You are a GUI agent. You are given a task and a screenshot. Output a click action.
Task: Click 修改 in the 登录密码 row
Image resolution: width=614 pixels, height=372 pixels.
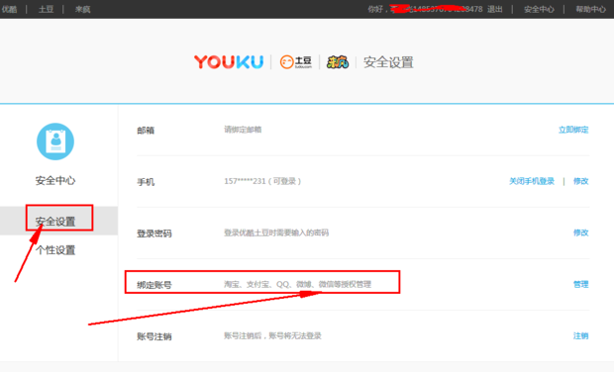pyautogui.click(x=580, y=232)
